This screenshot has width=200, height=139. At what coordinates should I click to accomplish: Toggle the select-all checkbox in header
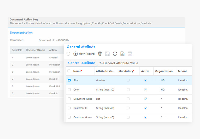pyautogui.click(x=69, y=71)
